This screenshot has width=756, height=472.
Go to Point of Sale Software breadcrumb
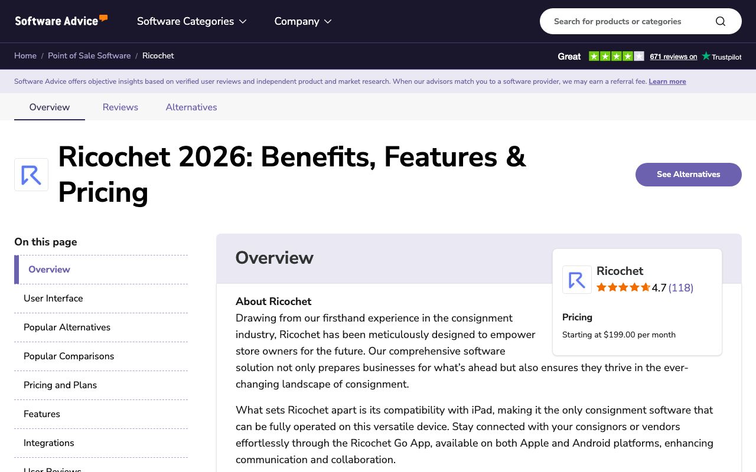[89, 55]
